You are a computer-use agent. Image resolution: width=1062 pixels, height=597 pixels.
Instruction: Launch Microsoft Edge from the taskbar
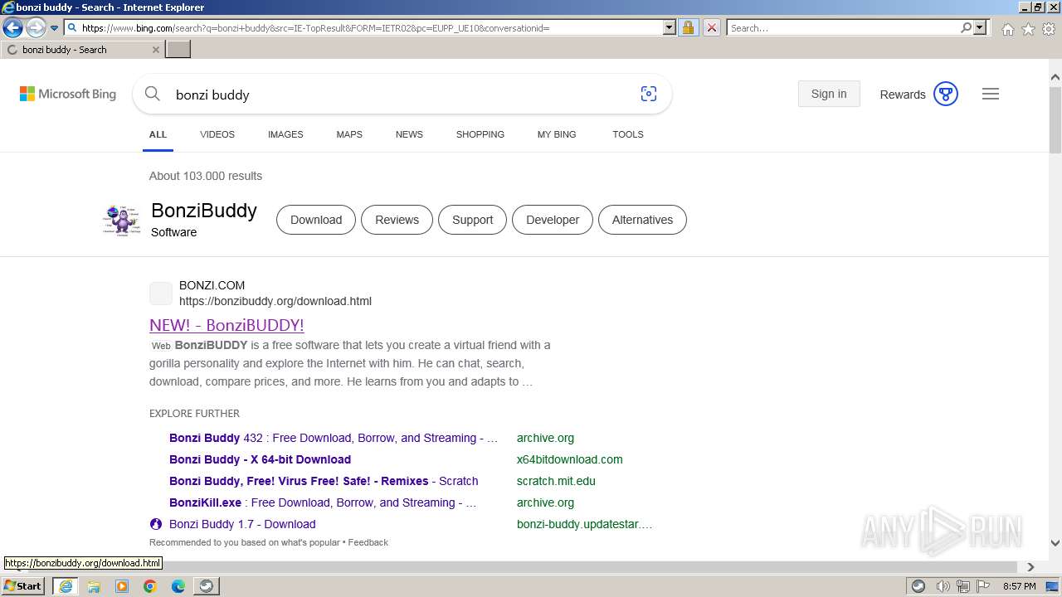pyautogui.click(x=178, y=586)
